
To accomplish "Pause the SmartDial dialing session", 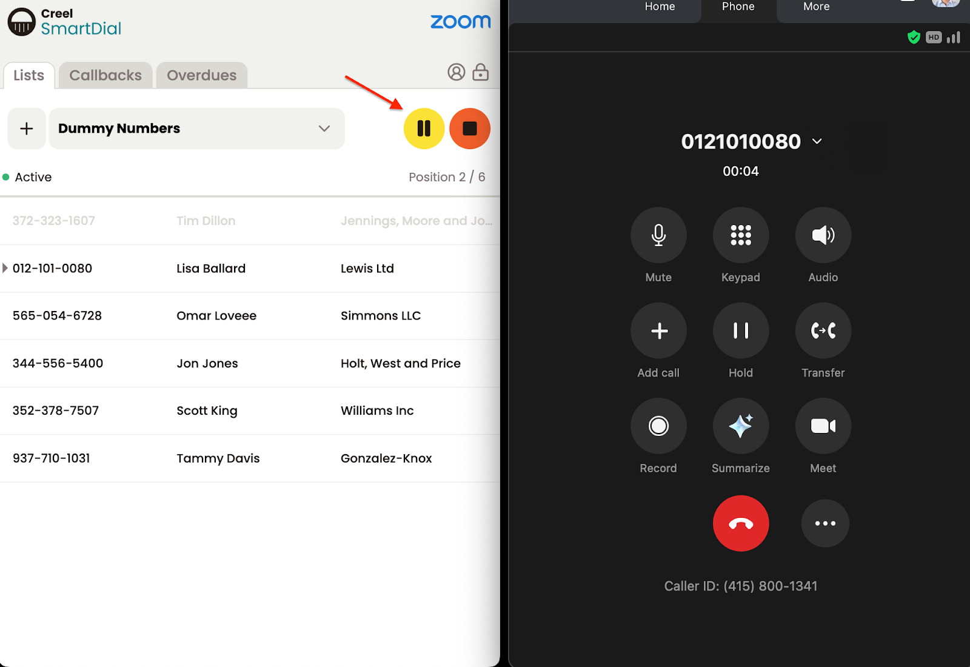I will [424, 129].
